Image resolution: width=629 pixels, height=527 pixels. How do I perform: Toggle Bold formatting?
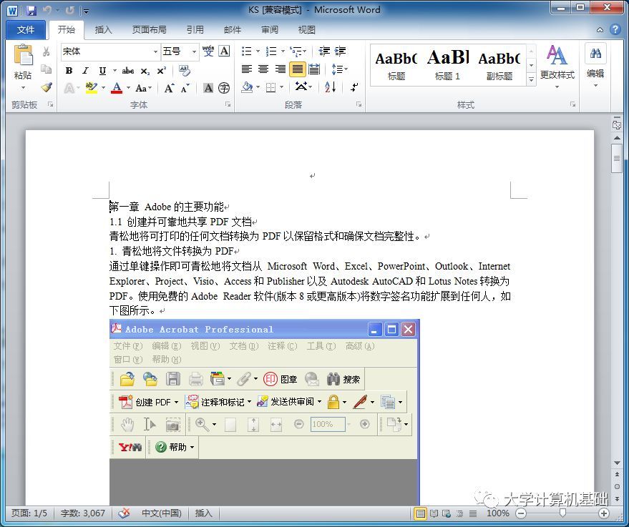69,71
